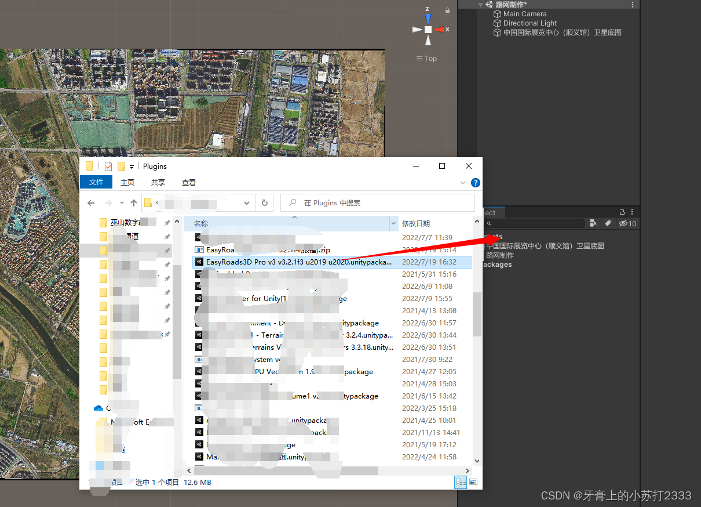This screenshot has height=507, width=701.
Task: Switch to details view in Explorer status bar
Action: click(x=461, y=482)
